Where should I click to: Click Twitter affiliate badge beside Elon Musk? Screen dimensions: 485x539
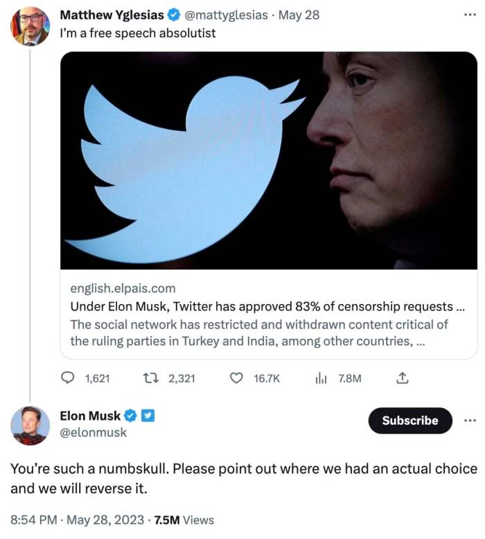click(148, 416)
